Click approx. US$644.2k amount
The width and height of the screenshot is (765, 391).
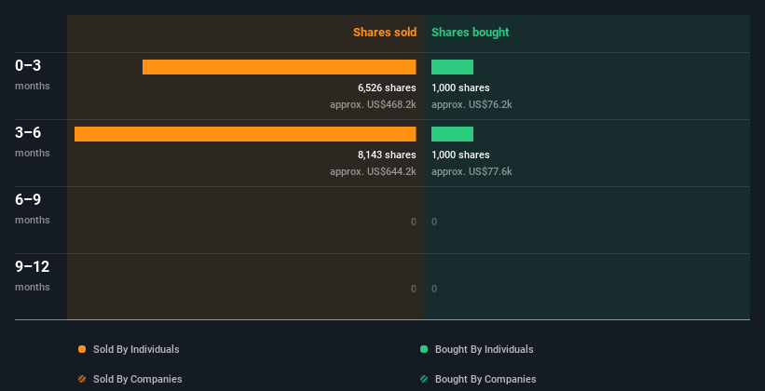point(374,171)
